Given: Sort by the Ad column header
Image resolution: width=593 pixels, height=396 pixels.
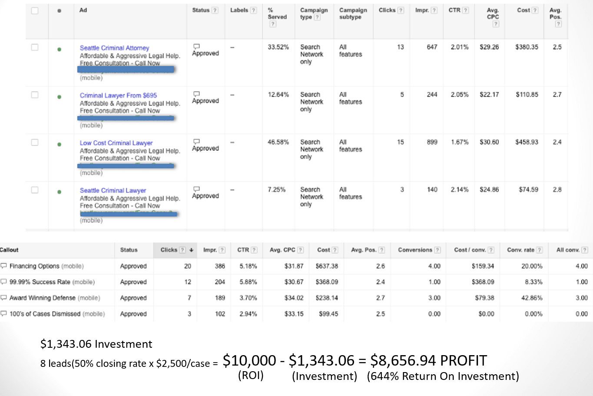Looking at the screenshot, I should click(x=83, y=10).
